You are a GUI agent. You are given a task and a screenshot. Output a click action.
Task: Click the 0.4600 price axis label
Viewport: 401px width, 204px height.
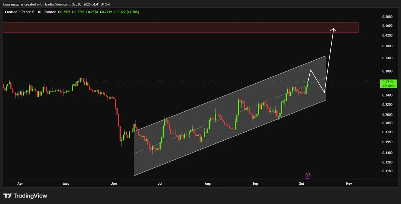tap(387, 26)
